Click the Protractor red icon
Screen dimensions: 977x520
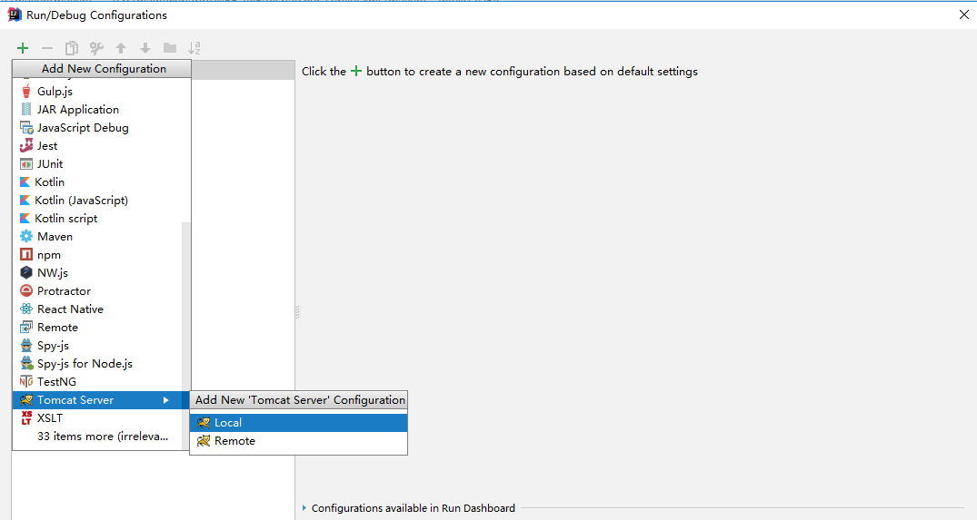point(26,290)
